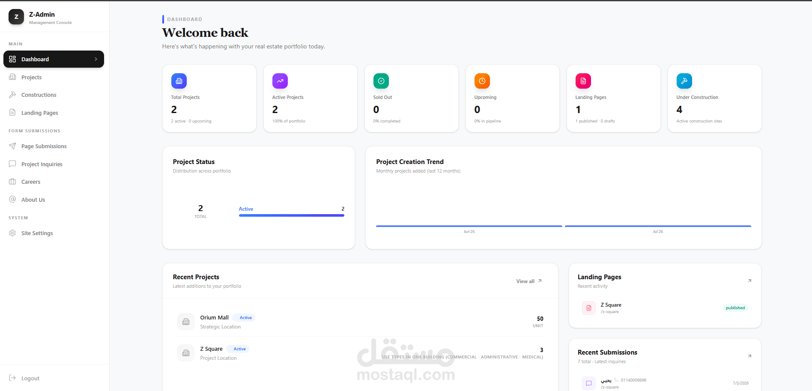This screenshot has height=391, width=812.
Task: Click the Project Status card title
Action: coord(194,162)
